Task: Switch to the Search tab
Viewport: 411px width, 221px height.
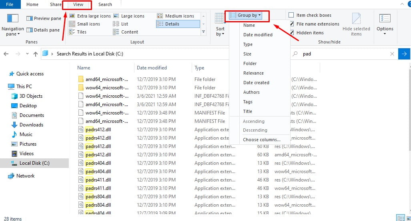Action: click(x=105, y=4)
